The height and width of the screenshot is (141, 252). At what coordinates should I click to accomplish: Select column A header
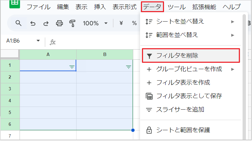point(48,55)
